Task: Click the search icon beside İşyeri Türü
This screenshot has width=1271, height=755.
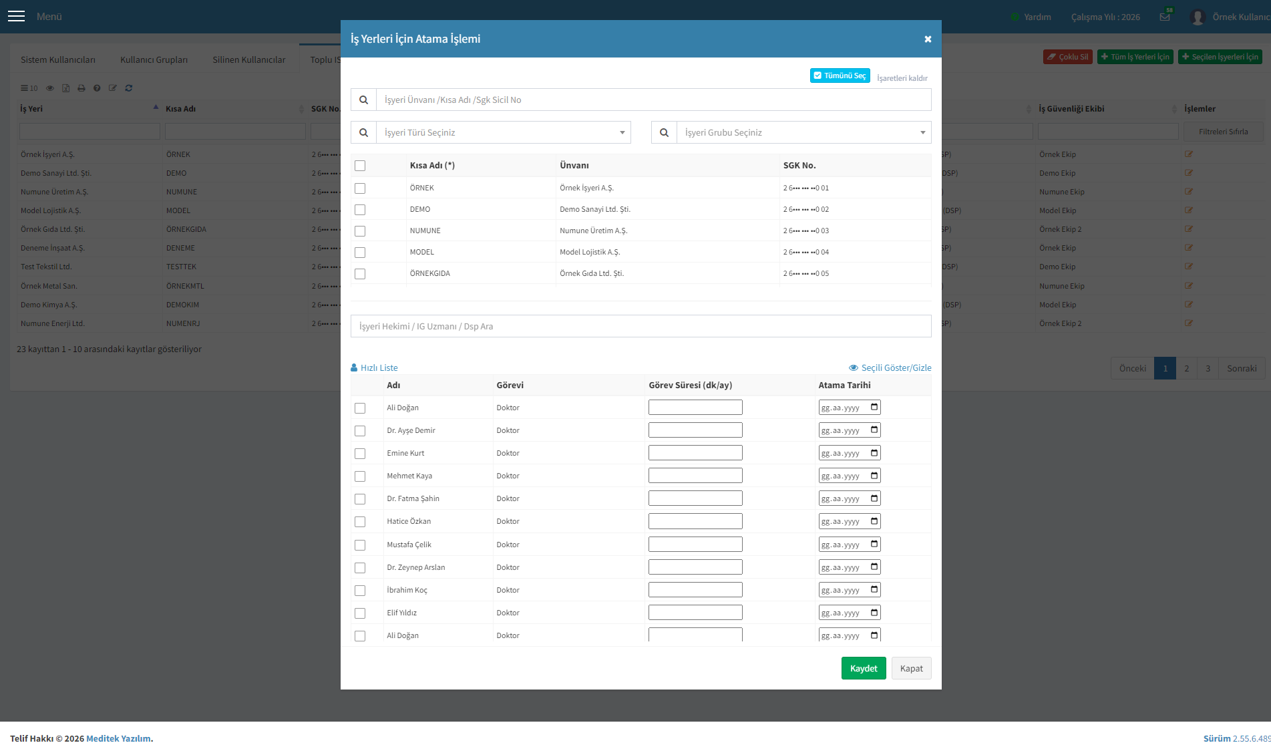Action: pyautogui.click(x=363, y=132)
